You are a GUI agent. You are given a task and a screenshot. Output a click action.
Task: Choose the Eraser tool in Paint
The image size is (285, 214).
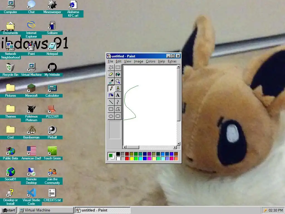[x=111, y=74]
